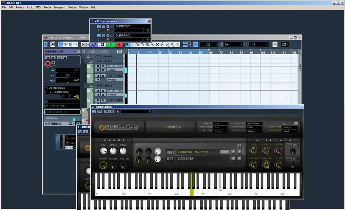This screenshot has width=345, height=210.
Task: Toggle Show Inspector toolbar icon
Action: tap(60, 44)
